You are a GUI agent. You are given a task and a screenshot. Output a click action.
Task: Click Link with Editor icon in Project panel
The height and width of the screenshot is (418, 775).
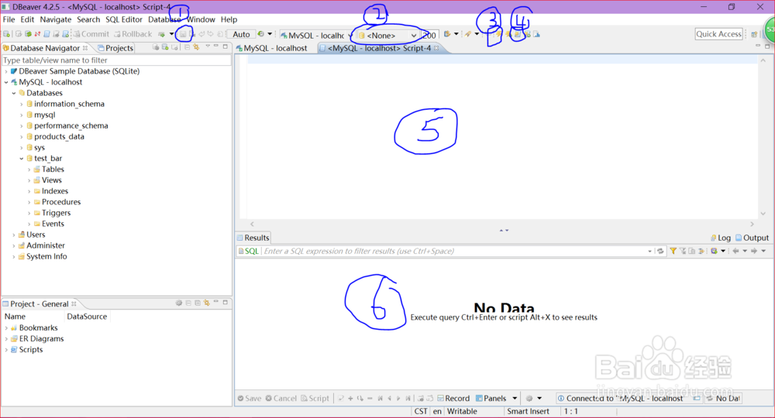tap(207, 303)
